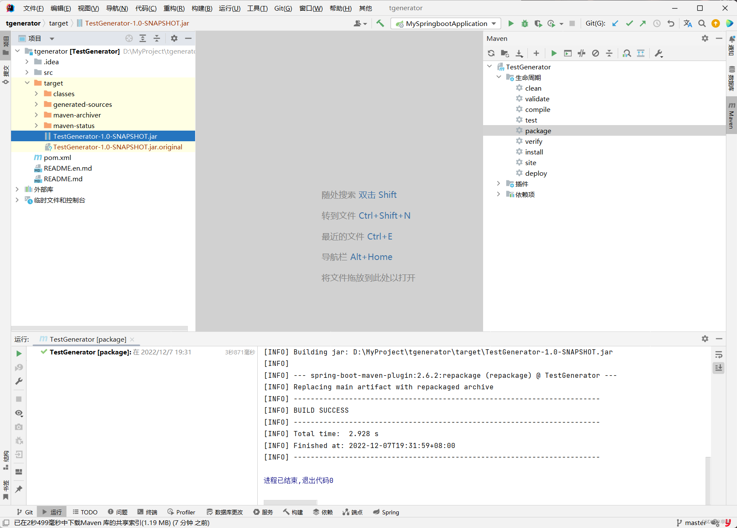This screenshot has height=528, width=737.
Task: Click the stop process square in toolbar
Action: coord(572,23)
